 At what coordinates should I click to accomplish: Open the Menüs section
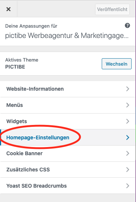click(x=68, y=105)
